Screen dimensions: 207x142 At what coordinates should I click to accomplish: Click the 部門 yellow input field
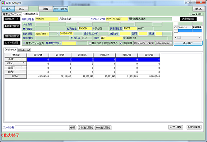click(143, 34)
